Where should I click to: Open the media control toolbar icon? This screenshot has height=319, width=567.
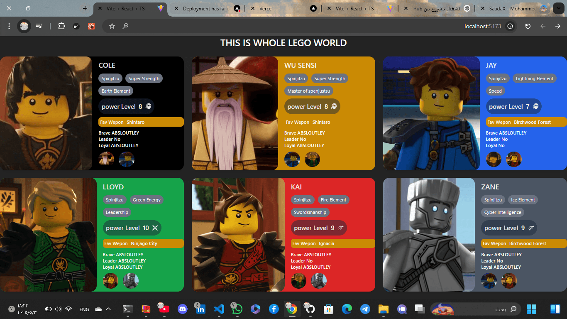pos(39,26)
